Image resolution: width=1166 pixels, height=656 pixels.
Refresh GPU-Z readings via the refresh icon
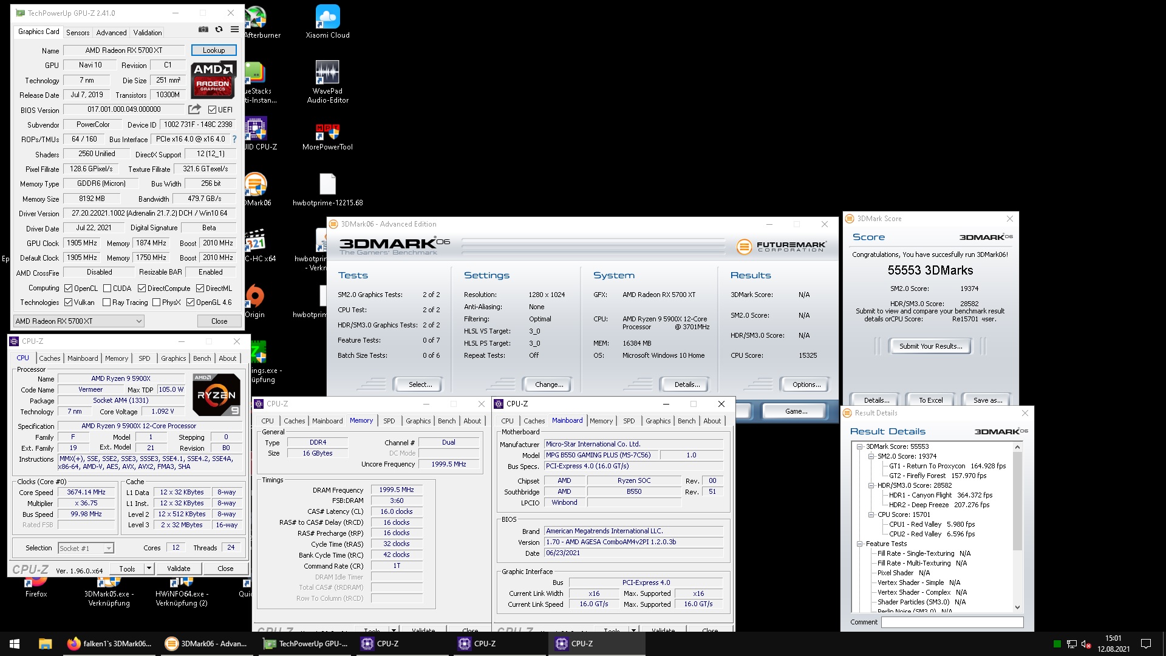[219, 29]
